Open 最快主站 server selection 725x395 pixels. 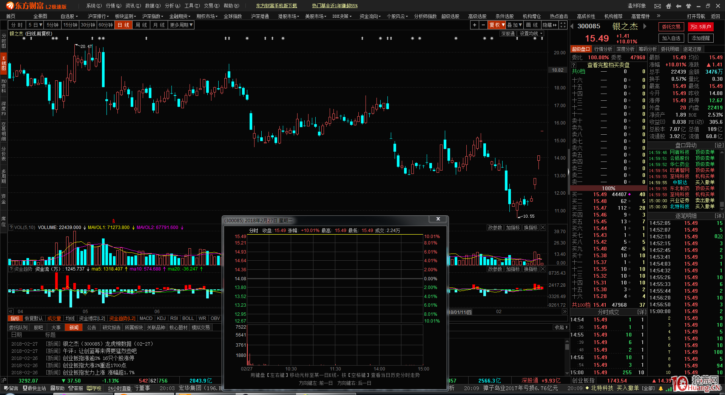[34, 388]
